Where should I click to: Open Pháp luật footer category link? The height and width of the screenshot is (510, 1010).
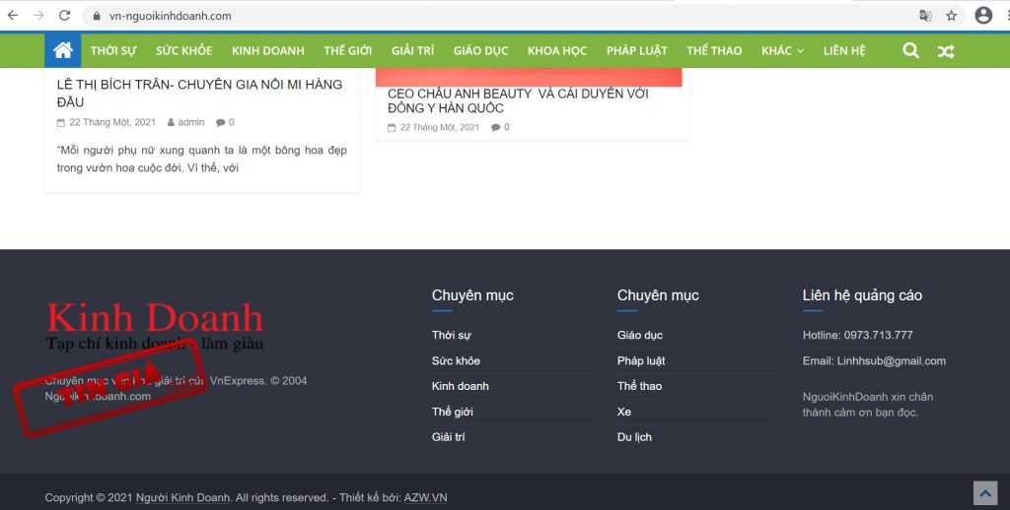(x=641, y=360)
